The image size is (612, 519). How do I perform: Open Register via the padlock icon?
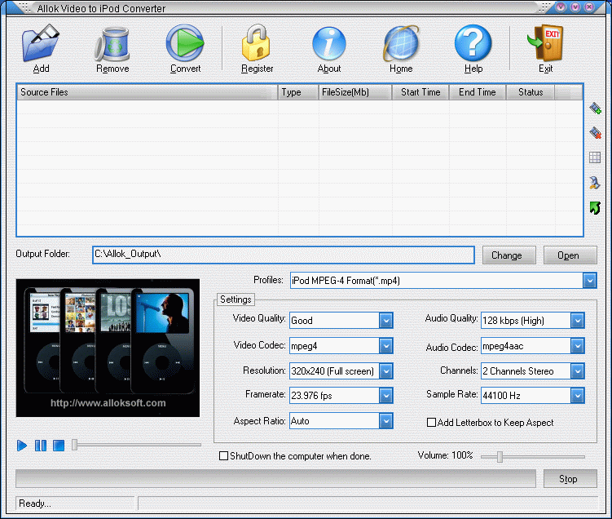tap(258, 44)
